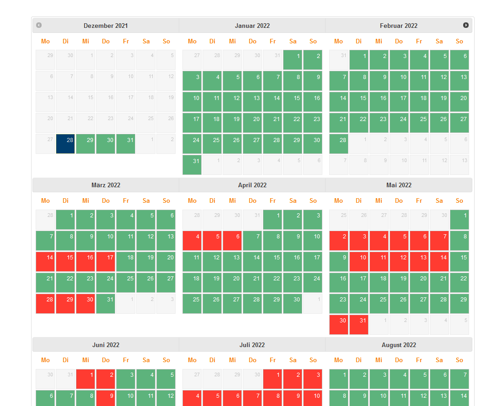Click 28 February 2022 green day

pyautogui.click(x=339, y=144)
